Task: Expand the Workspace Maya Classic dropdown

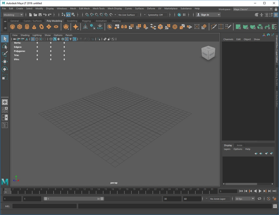Action: point(253,9)
